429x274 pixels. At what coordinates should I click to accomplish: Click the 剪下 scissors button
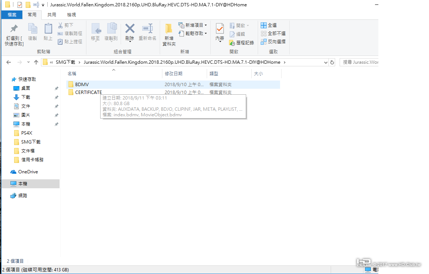click(x=66, y=25)
